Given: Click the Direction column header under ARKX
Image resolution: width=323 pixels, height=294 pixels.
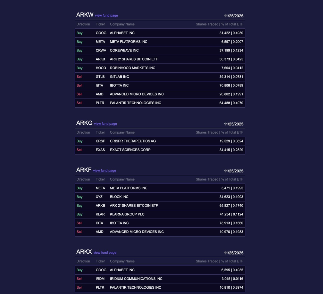Looking at the screenshot, I should coord(83,261).
